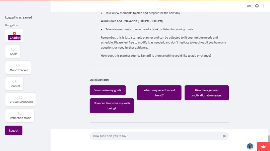Switch to Mood Tracker radio option
The width and height of the screenshot is (270, 151).
point(18,65)
